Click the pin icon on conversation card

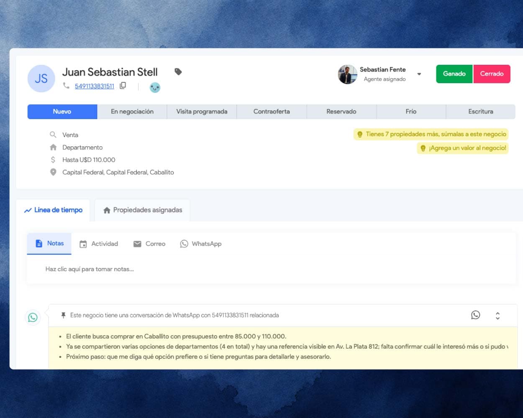point(63,315)
